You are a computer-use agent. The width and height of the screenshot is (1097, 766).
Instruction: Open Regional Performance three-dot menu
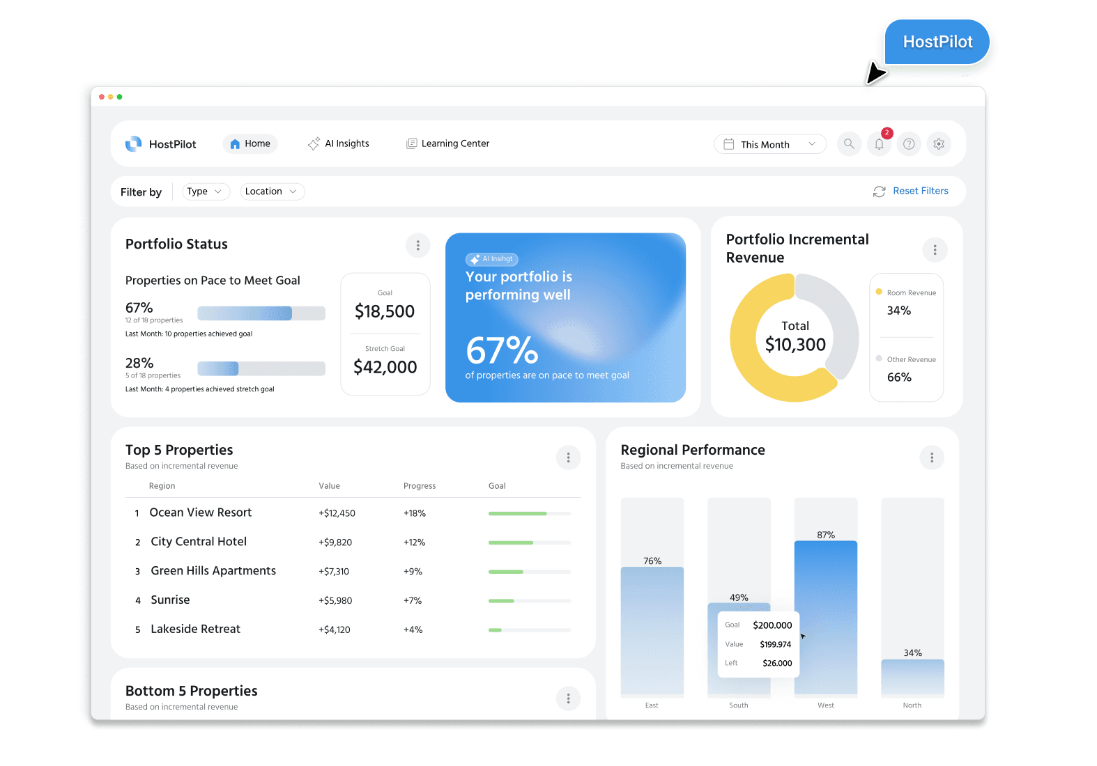tap(932, 458)
